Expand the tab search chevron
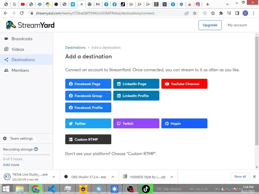The height and width of the screenshot is (194, 259). click(227, 5)
